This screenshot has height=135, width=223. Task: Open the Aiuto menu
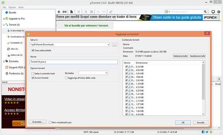[21, 7]
